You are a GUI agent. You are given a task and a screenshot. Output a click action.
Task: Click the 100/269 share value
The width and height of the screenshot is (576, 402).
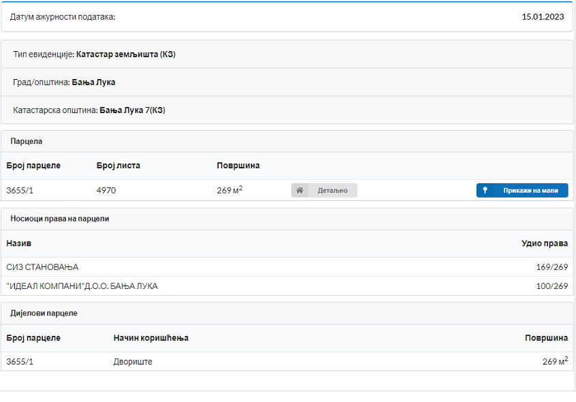point(551,286)
